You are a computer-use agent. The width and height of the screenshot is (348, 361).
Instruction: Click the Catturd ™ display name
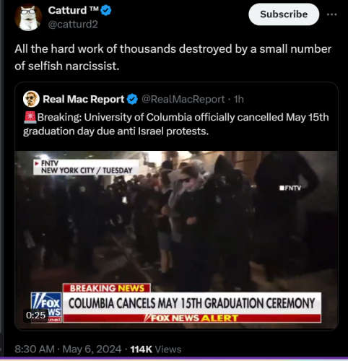pos(73,10)
